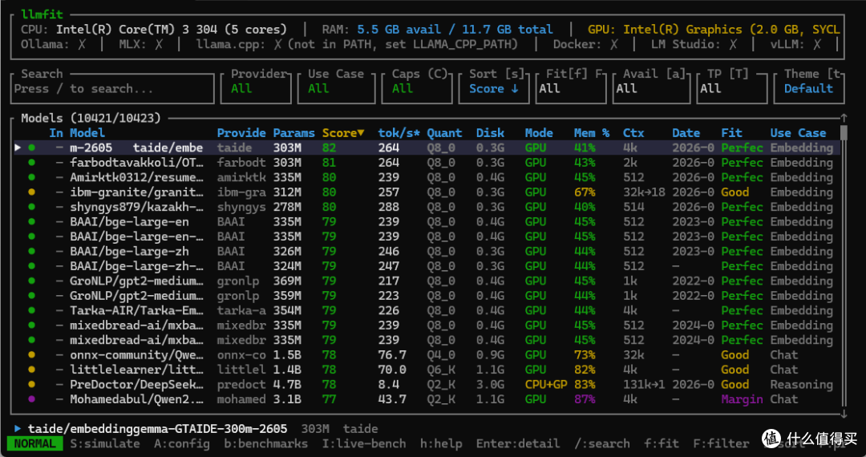
Task: Click the Search box 'Press / to search...'
Action: point(112,88)
